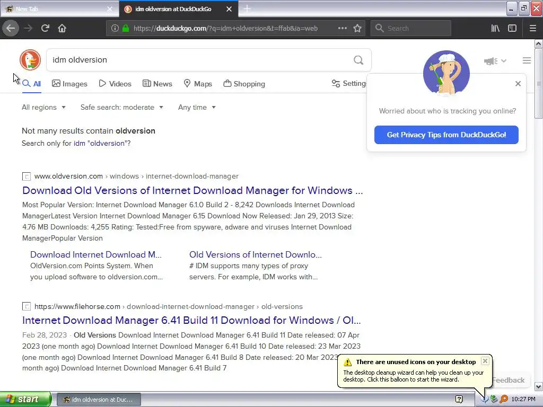Switch to the Videos tab
543x407 pixels.
coord(115,84)
